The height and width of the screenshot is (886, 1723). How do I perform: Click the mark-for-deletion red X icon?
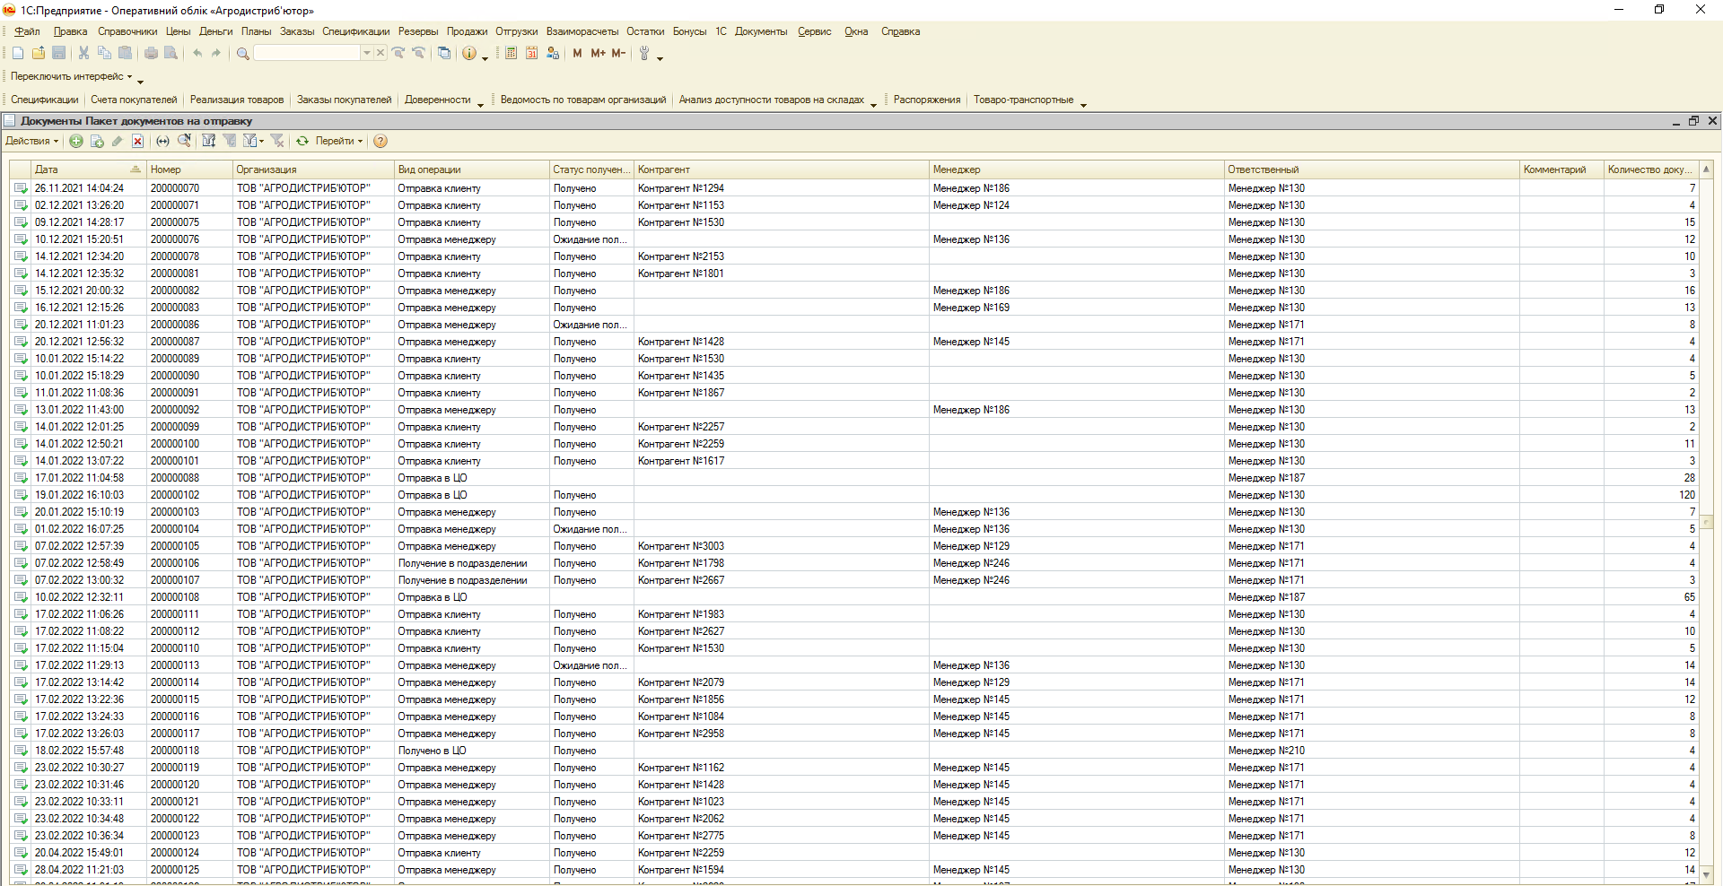(137, 141)
